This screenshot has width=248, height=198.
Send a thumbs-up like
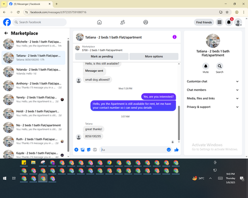[177, 149]
